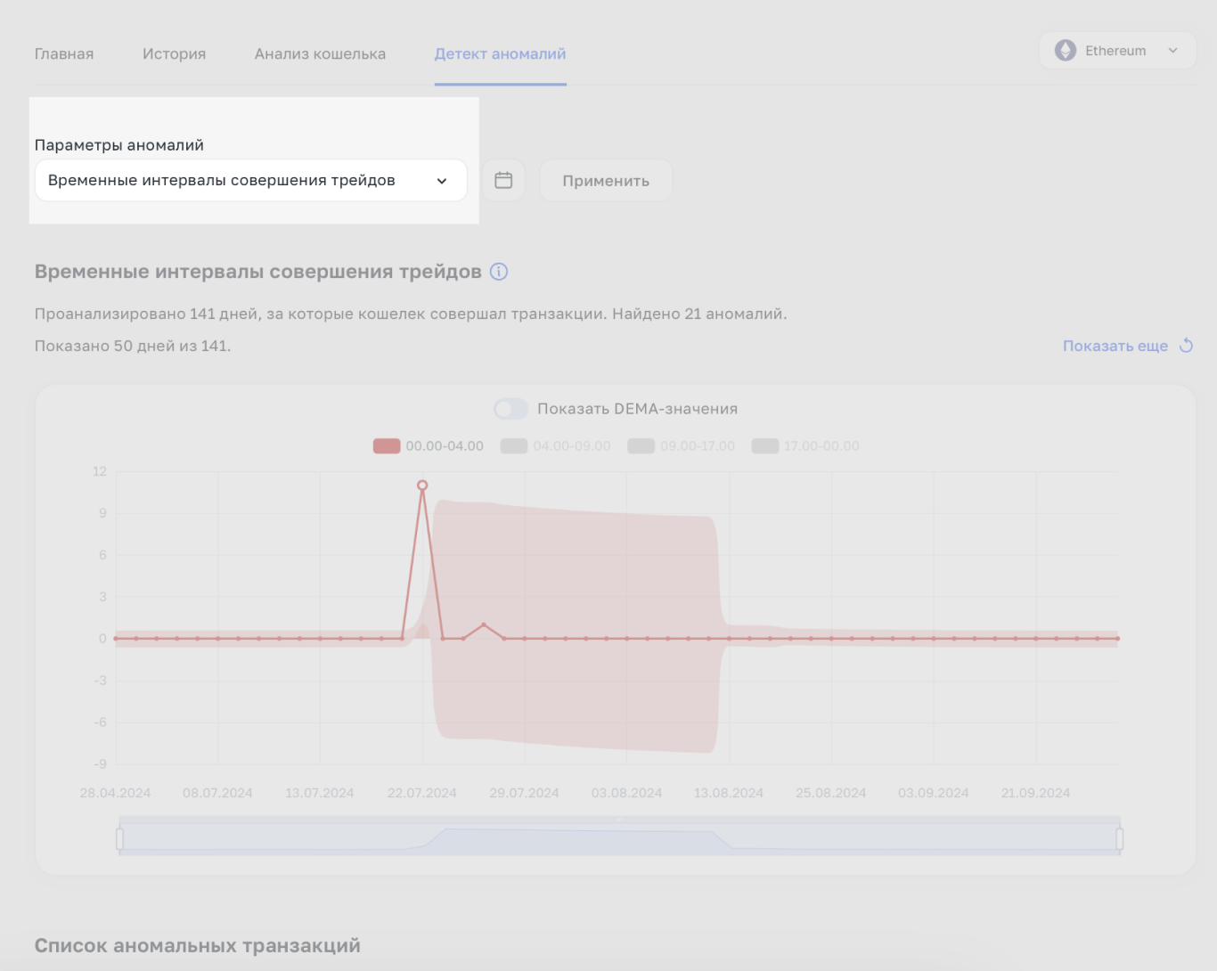Toggle the 09.00-17.00 legend series

[682, 445]
